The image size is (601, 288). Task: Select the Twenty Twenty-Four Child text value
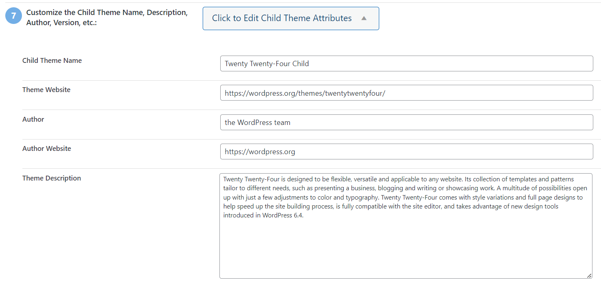266,63
